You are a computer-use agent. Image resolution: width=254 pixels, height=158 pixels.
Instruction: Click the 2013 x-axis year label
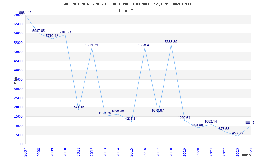[105, 152]
